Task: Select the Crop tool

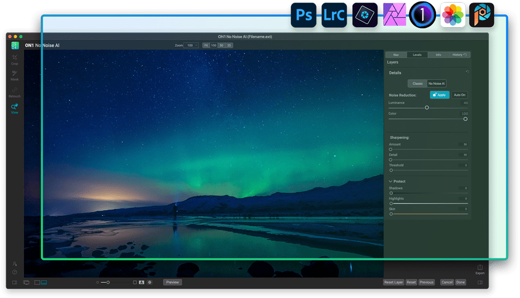Action: tap(15, 60)
